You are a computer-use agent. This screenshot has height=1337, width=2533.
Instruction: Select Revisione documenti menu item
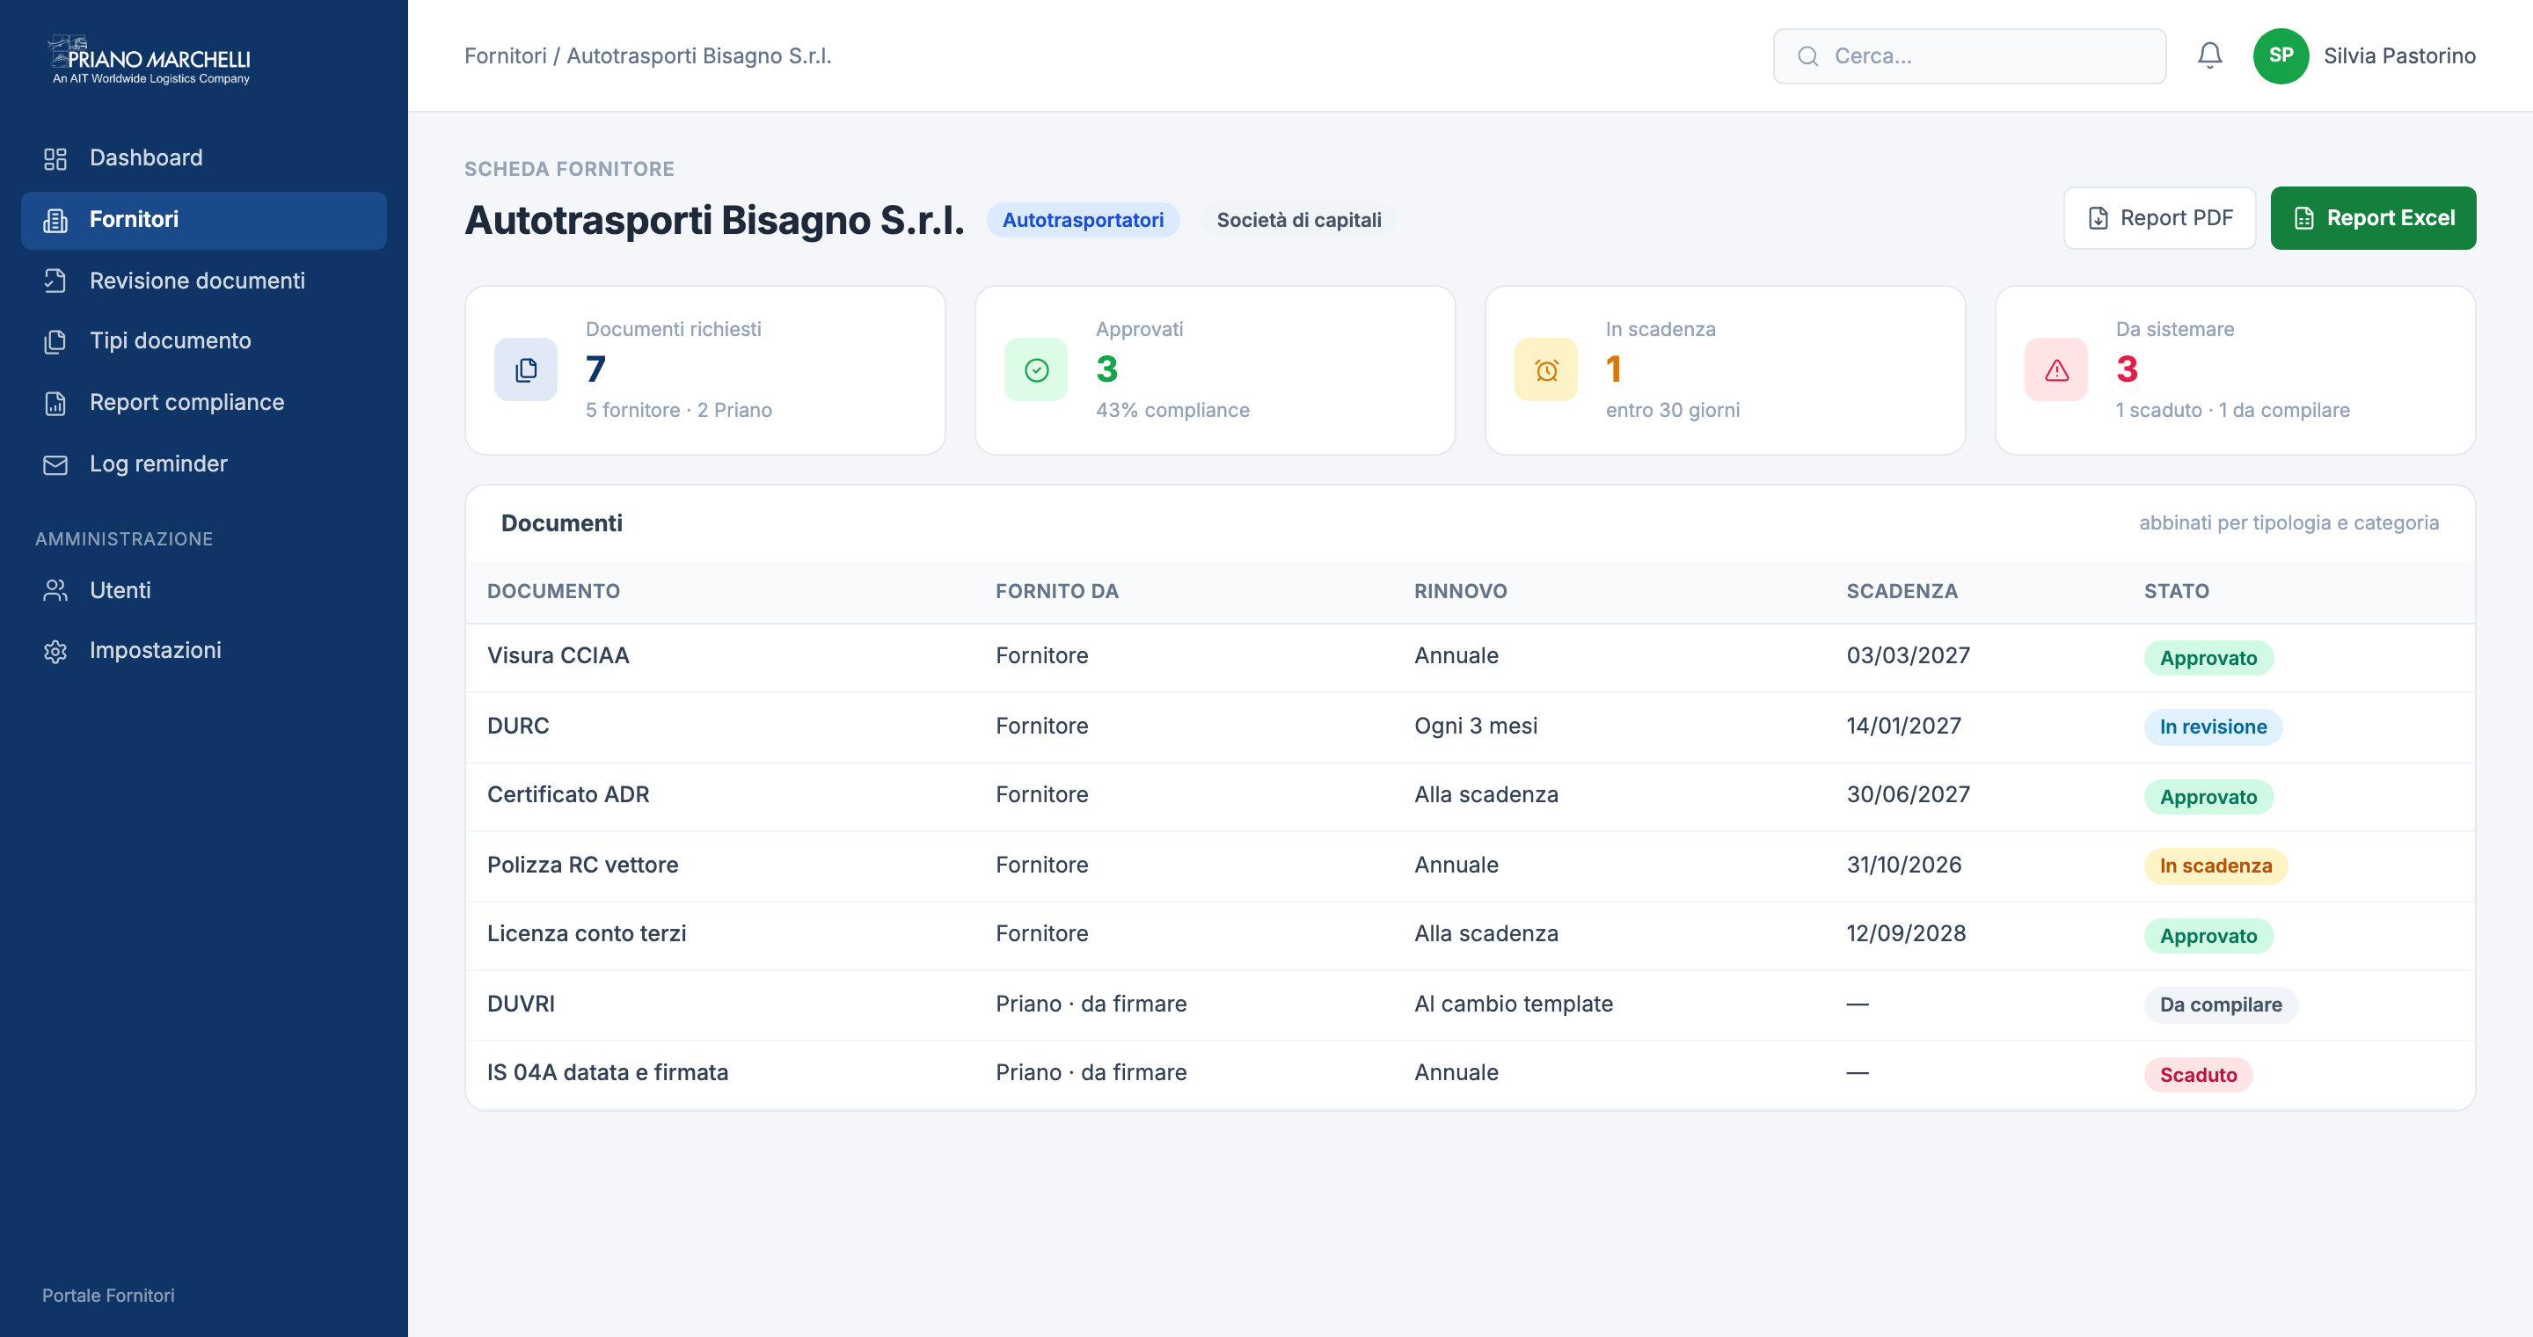(x=203, y=281)
